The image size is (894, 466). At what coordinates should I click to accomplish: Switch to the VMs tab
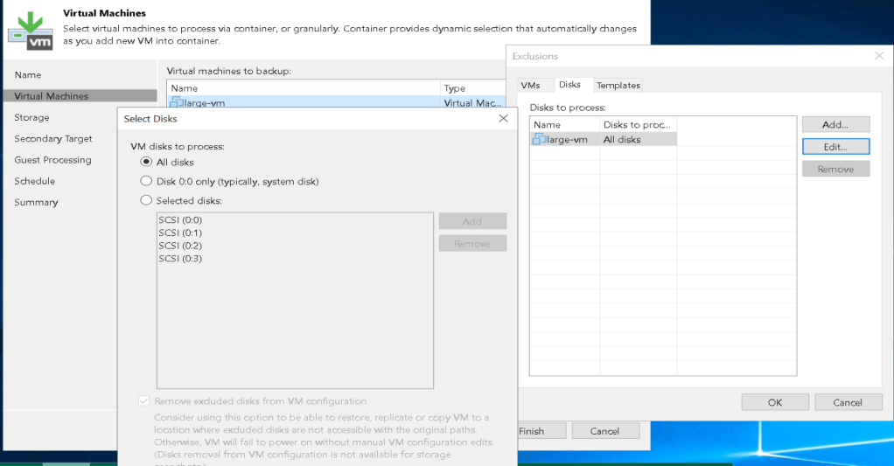click(x=530, y=85)
